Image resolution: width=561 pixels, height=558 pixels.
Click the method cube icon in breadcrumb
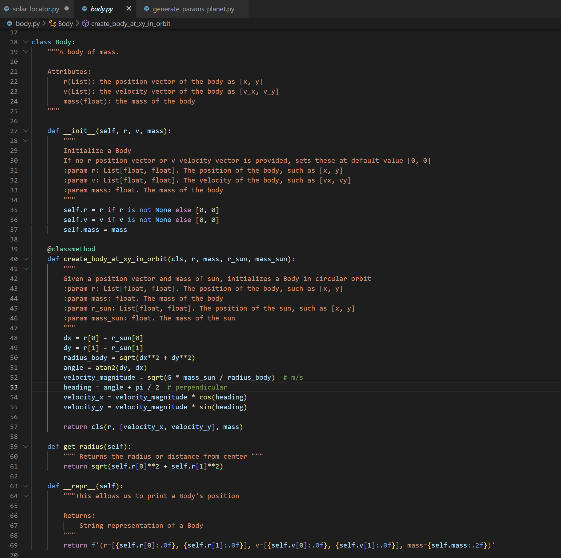86,23
